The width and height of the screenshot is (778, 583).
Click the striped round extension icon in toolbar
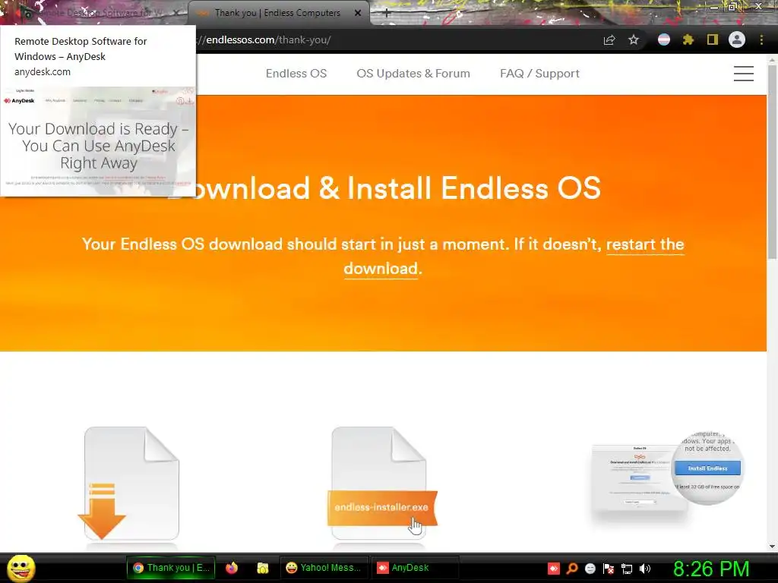(x=664, y=40)
